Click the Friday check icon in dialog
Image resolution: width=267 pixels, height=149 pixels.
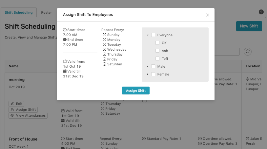tap(104, 59)
